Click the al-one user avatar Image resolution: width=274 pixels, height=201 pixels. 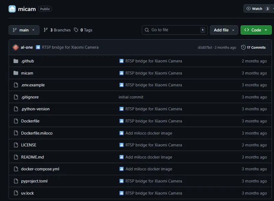coord(15,48)
